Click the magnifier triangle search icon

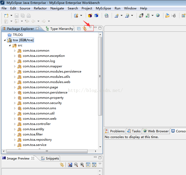click(127, 16)
